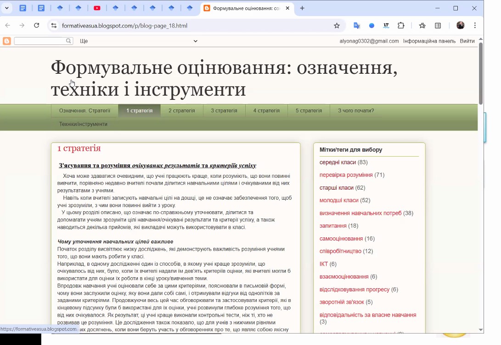Viewport: 501px width, 345px height.
Task: Open the ІКТ tag
Action: [x=323, y=264]
